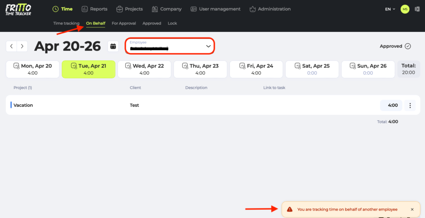The height and width of the screenshot is (218, 425).
Task: Select the Sat, Apr 25 day card
Action: pos(312,69)
